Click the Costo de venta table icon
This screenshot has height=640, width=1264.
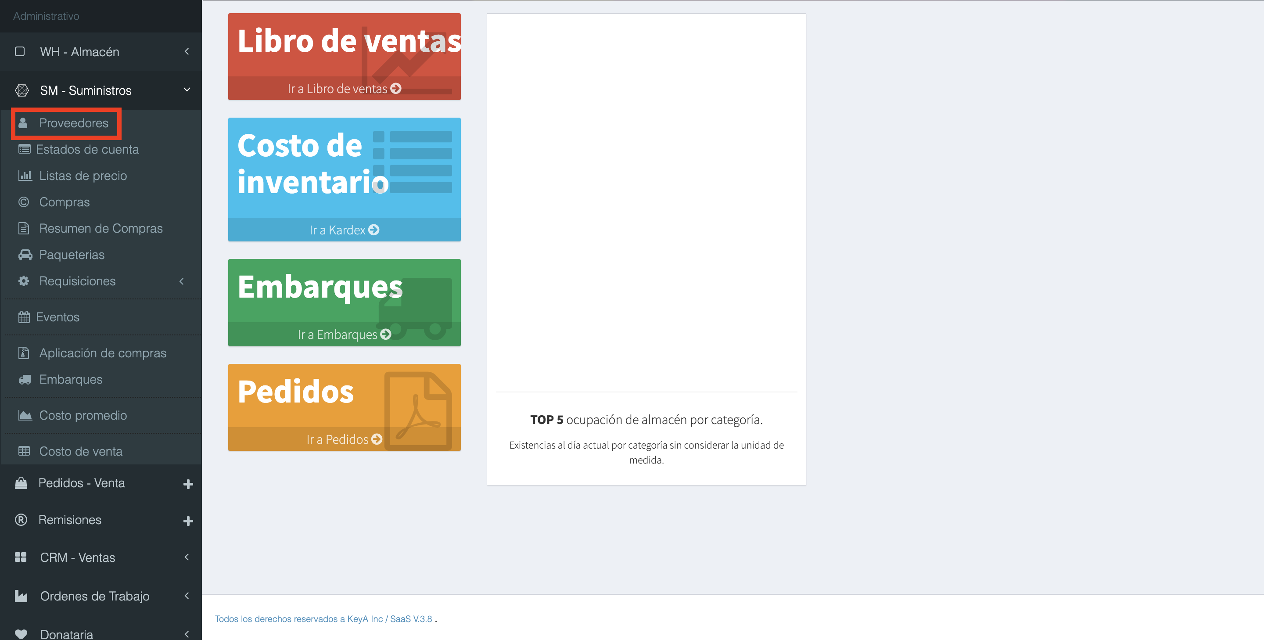pos(24,451)
